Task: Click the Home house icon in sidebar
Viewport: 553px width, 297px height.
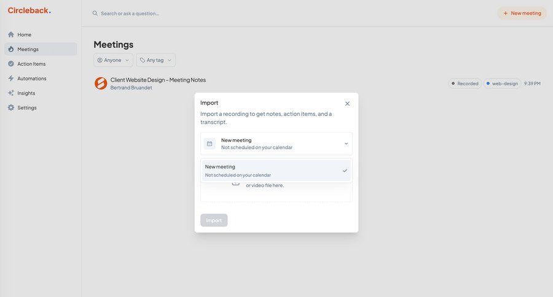Action: [11, 34]
